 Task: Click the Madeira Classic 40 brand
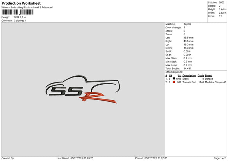click(x=215, y=82)
